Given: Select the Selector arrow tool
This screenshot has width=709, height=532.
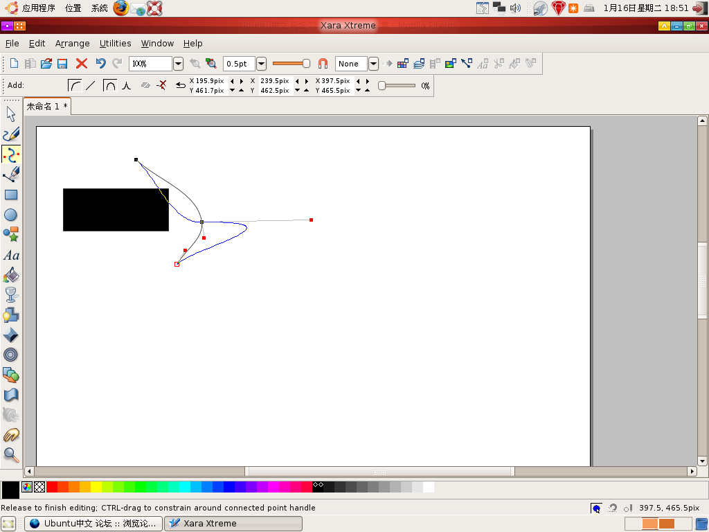Looking at the screenshot, I should click(11, 114).
